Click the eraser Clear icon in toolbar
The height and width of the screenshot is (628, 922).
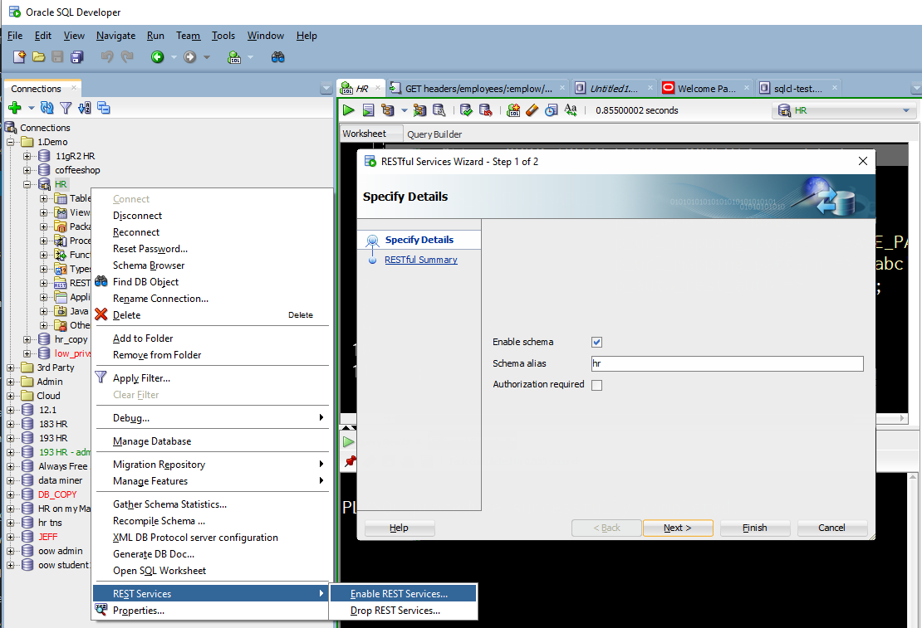(532, 110)
